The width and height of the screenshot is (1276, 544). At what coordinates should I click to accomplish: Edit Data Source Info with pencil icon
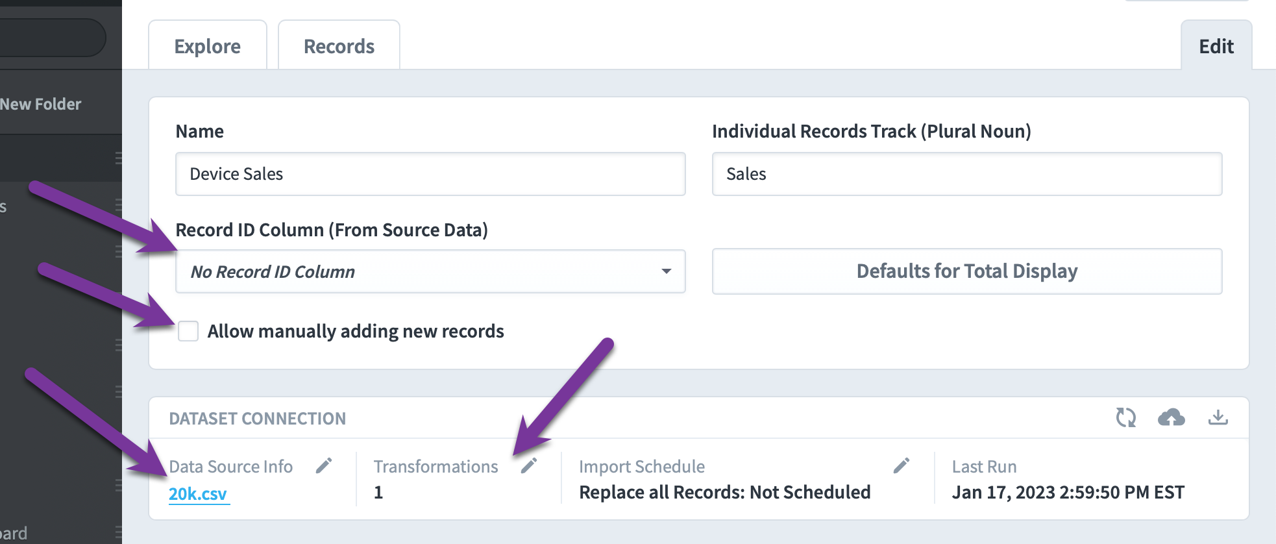[x=324, y=465]
